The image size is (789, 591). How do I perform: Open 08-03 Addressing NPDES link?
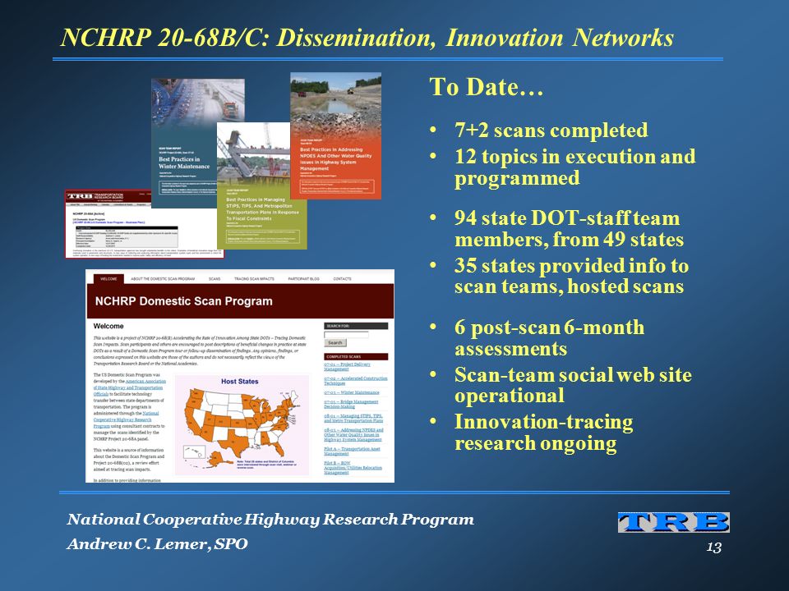(x=353, y=435)
